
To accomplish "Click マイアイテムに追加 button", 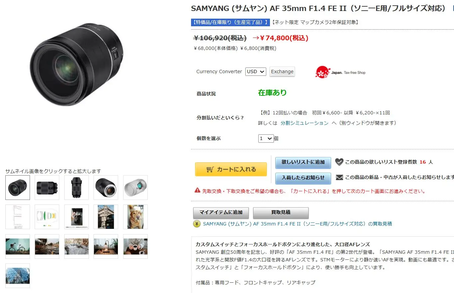I will (221, 213).
